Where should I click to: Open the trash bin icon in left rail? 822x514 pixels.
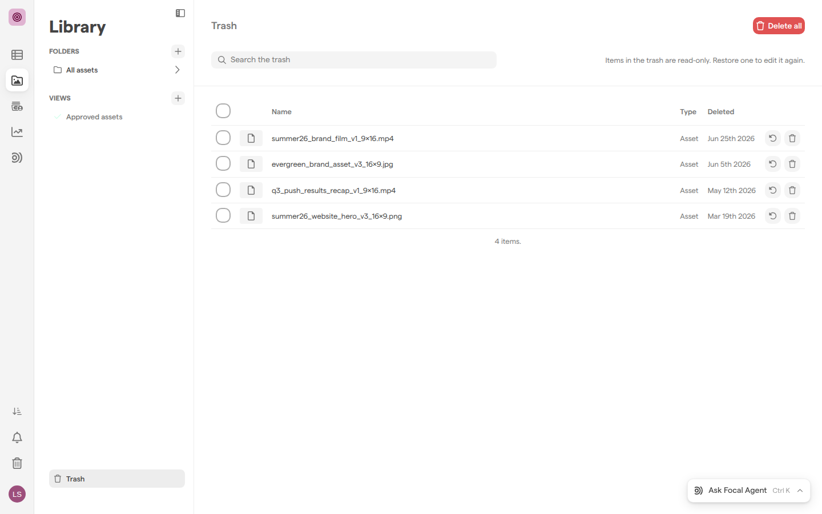point(17,463)
